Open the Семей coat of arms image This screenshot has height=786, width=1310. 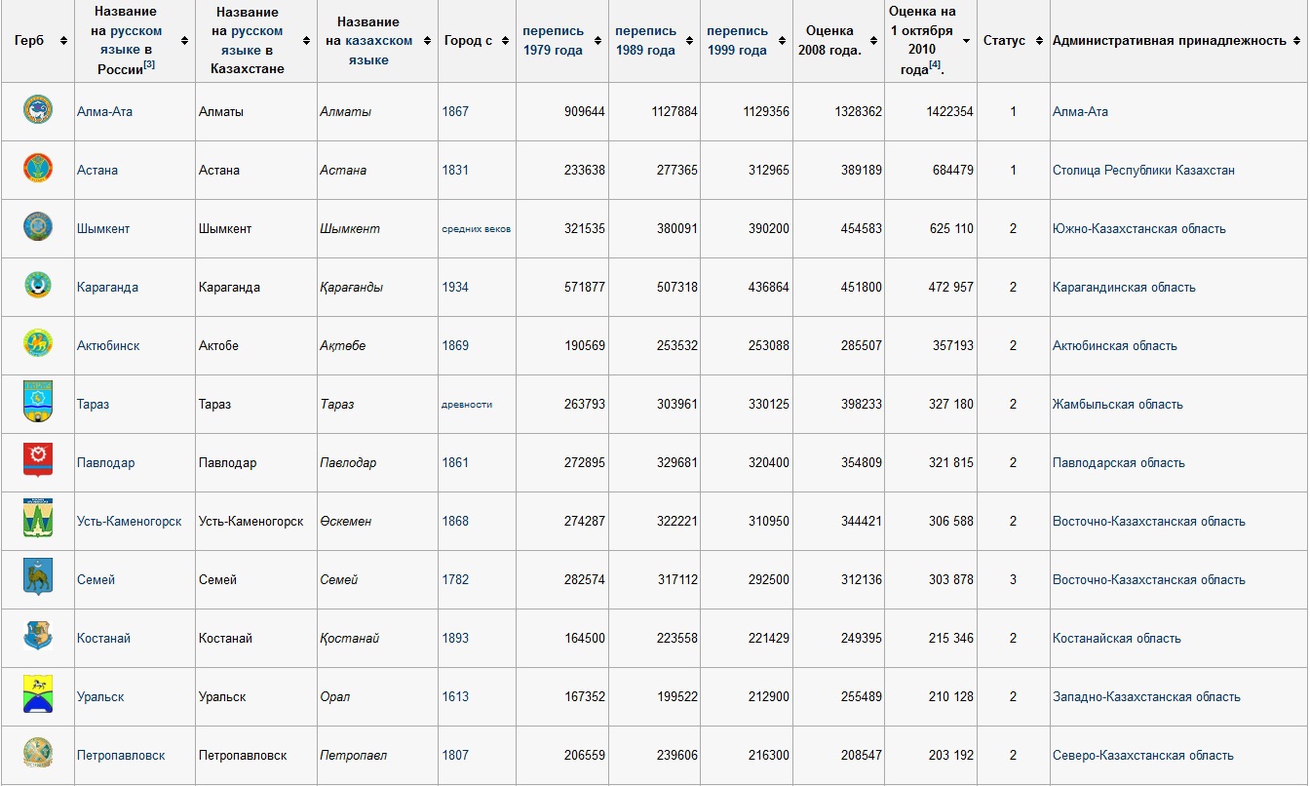coord(38,577)
